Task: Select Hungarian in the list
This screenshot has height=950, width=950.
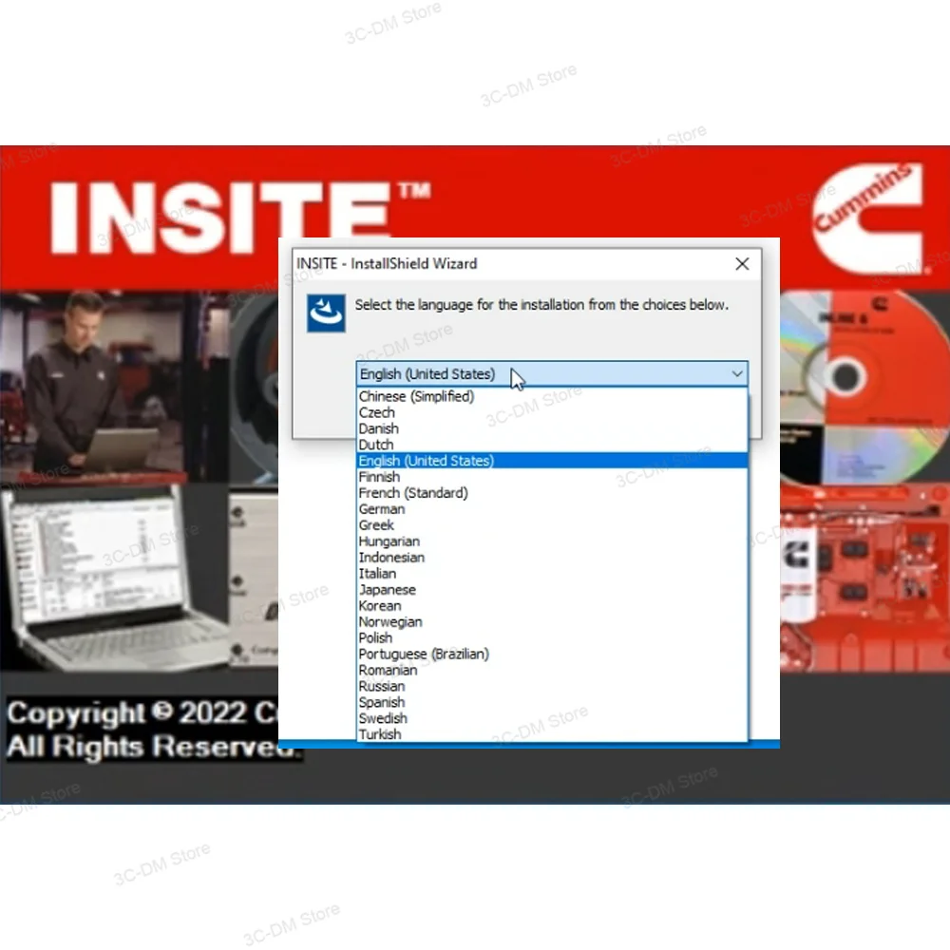Action: click(x=552, y=541)
